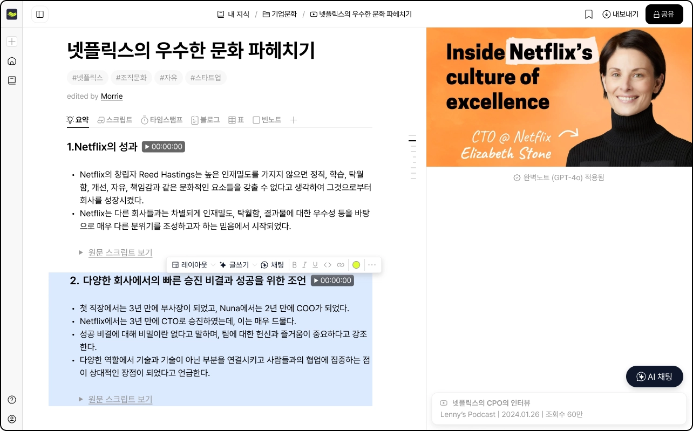Click heading 다양한 회사에서의 빠른 승진 비결
Screen dimensions: 693x431
click(x=188, y=281)
